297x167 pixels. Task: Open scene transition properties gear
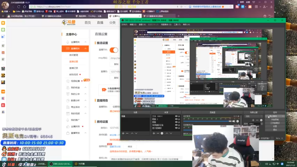[261, 120]
